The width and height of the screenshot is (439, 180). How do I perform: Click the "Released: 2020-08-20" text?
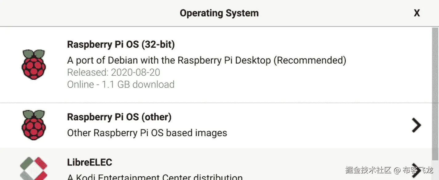[114, 72]
